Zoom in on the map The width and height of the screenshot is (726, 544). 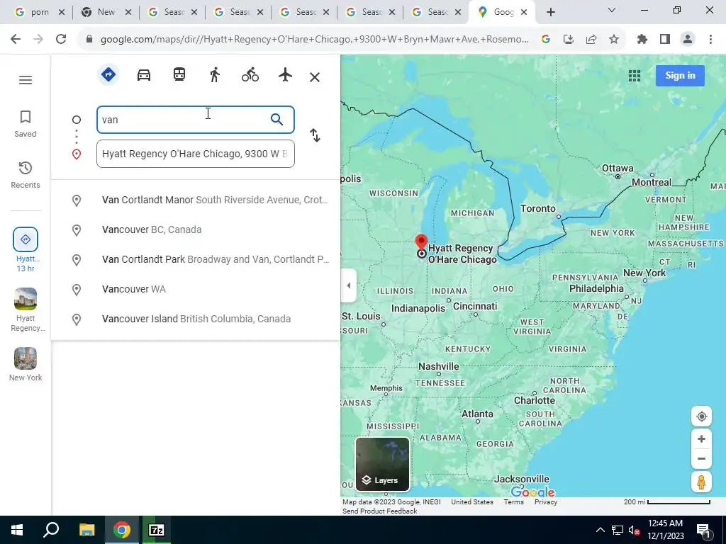click(701, 439)
